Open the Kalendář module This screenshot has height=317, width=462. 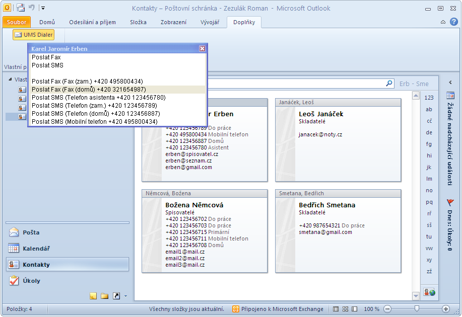(67, 249)
